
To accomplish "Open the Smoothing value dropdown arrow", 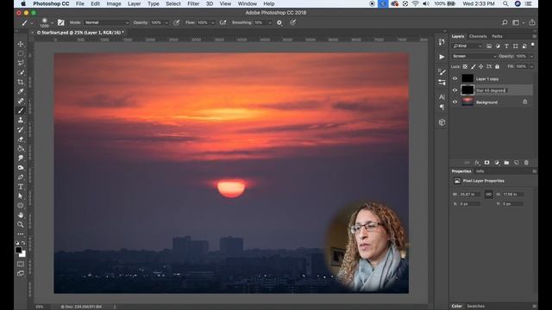I will pos(270,23).
